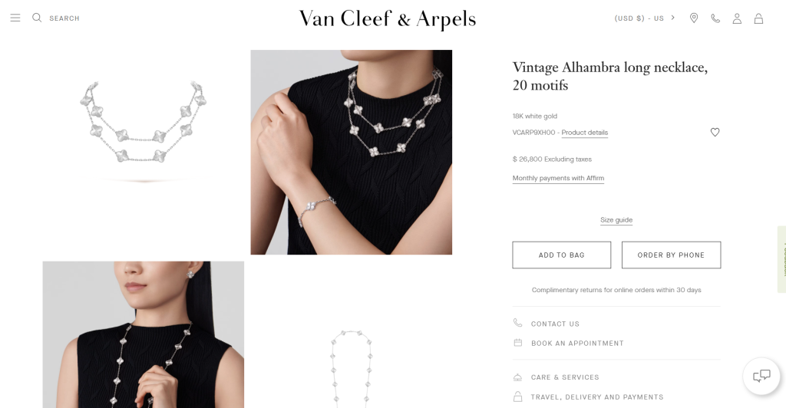This screenshot has height=408, width=786.
Task: Expand the USD $ - US country selector
Action: coord(645,18)
